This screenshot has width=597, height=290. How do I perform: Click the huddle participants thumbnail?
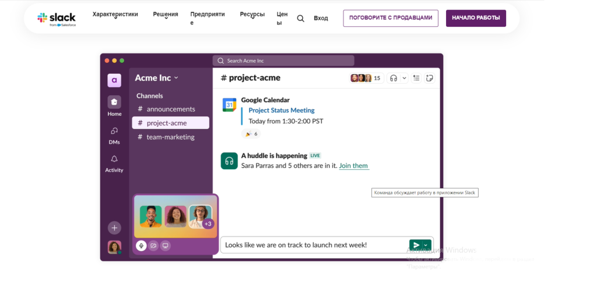(175, 216)
